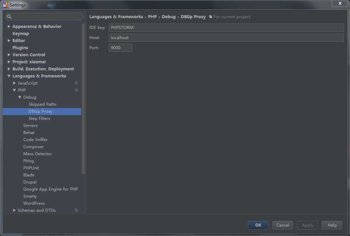
Task: Click the project-level icon next to JavaScript
Action: 76,83
